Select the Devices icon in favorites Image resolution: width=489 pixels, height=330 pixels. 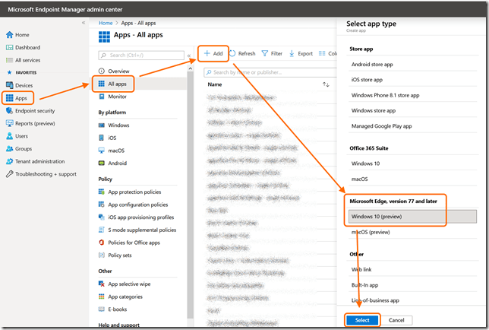9,86
